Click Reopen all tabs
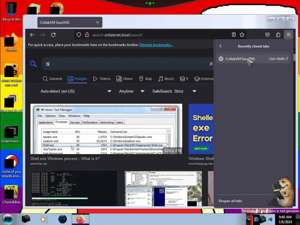The height and width of the screenshot is (225, 300). (230, 201)
